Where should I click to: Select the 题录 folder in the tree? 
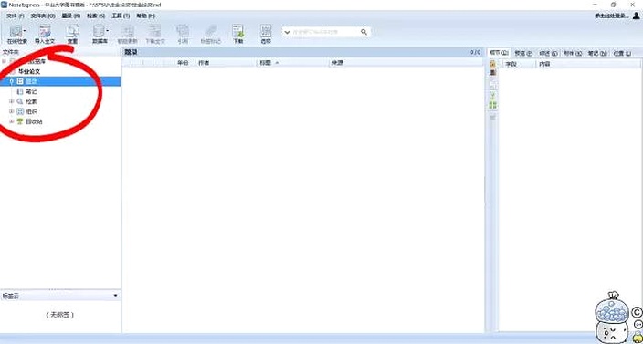pyautogui.click(x=31, y=81)
